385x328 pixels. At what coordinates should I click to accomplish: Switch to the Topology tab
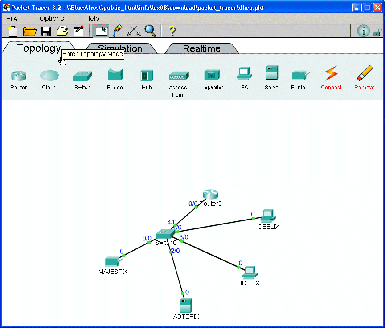39,48
